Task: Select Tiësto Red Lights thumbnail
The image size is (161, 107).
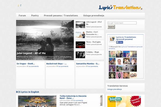Action: pyautogui.click(x=80, y=45)
